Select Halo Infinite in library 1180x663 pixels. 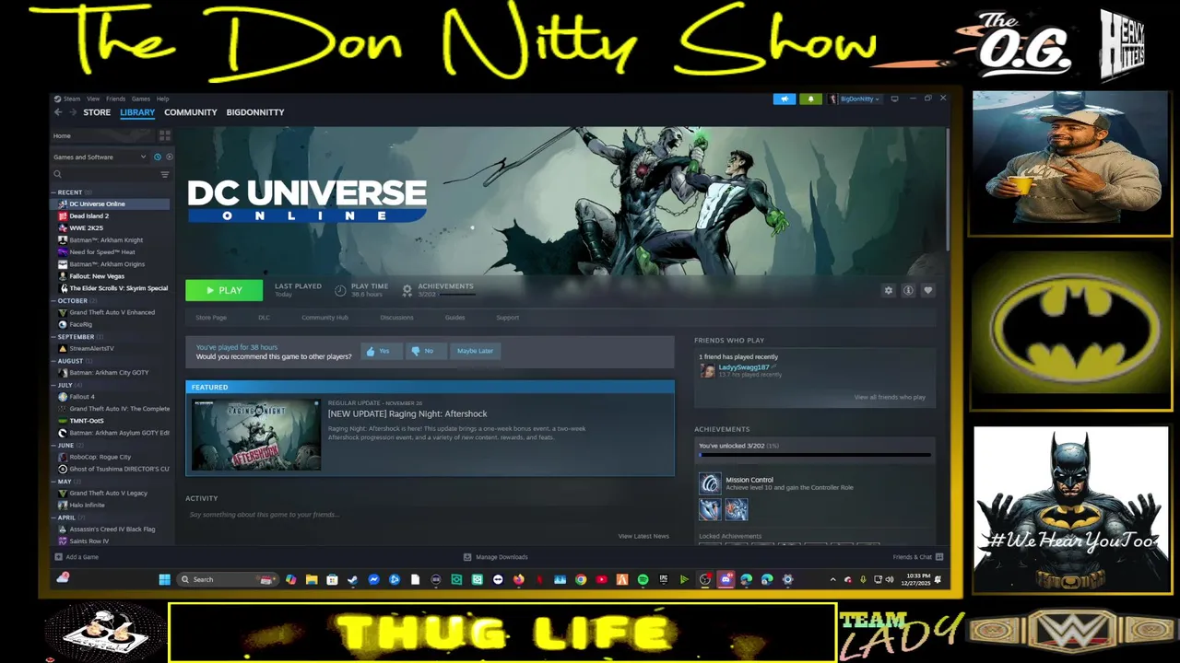(87, 506)
